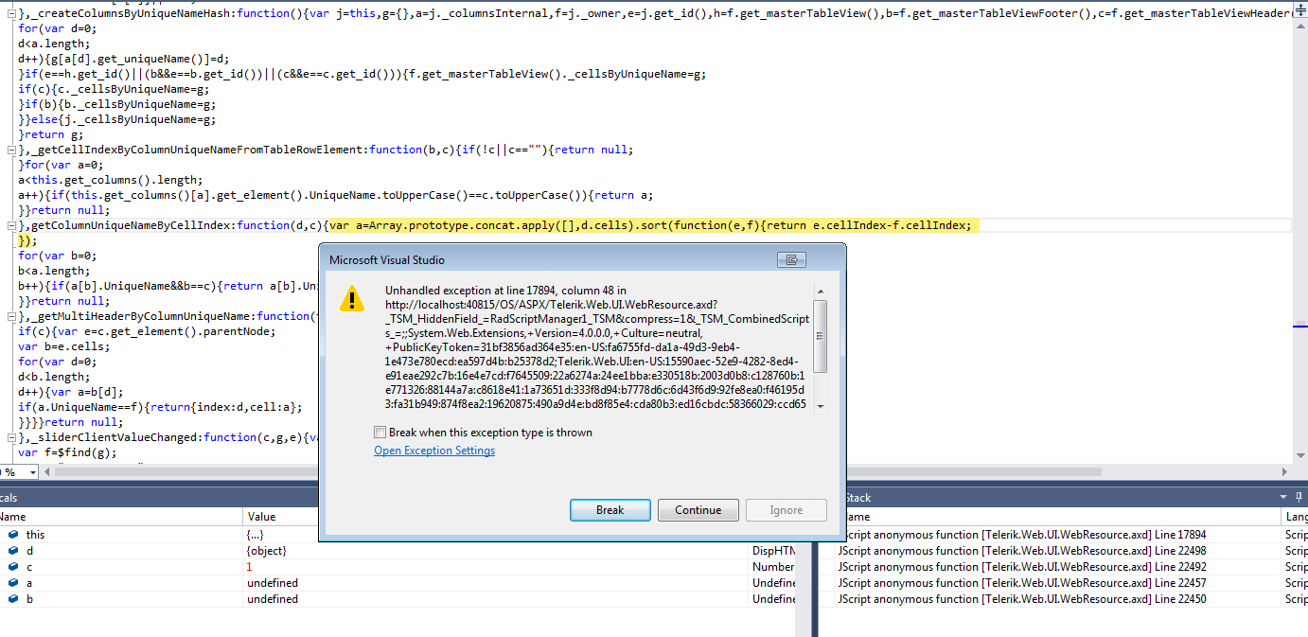Click the 'Number' type cell for variable c
This screenshot has height=637, width=1308.
click(773, 567)
